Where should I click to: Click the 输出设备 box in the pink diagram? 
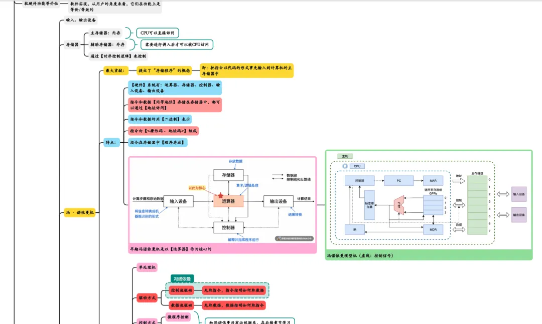(278, 201)
